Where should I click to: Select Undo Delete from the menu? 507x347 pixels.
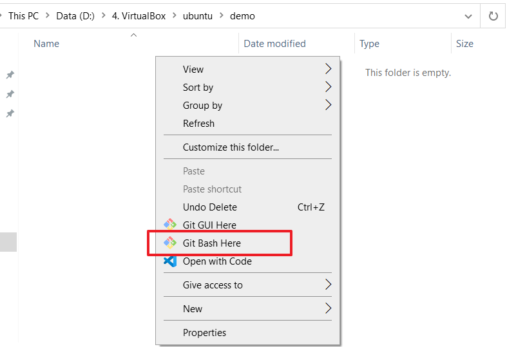[x=210, y=207]
